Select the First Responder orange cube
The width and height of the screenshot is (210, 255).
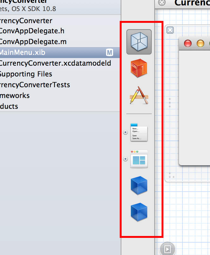point(139,68)
